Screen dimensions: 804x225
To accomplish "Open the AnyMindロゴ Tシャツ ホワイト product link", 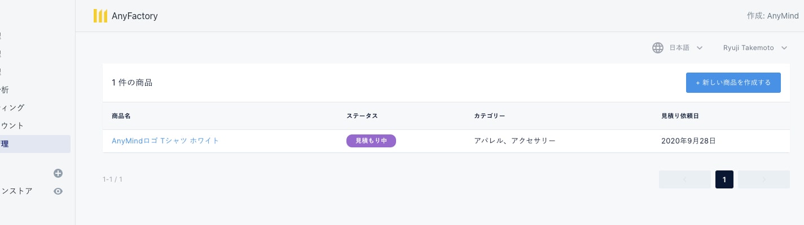I will pos(165,141).
